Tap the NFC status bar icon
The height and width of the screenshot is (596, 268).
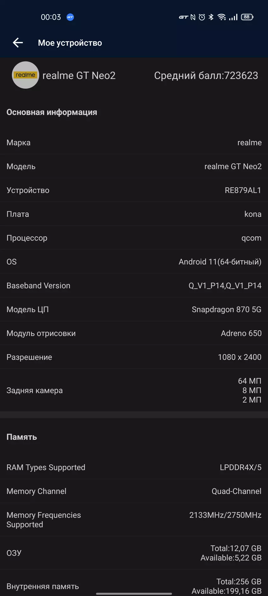(193, 17)
